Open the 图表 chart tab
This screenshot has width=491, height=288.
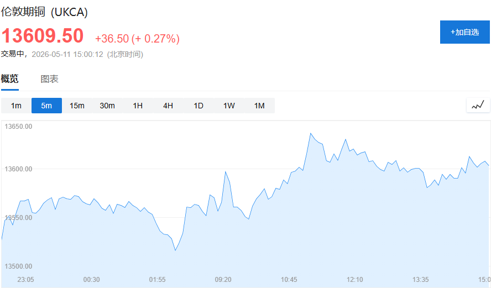(x=49, y=79)
